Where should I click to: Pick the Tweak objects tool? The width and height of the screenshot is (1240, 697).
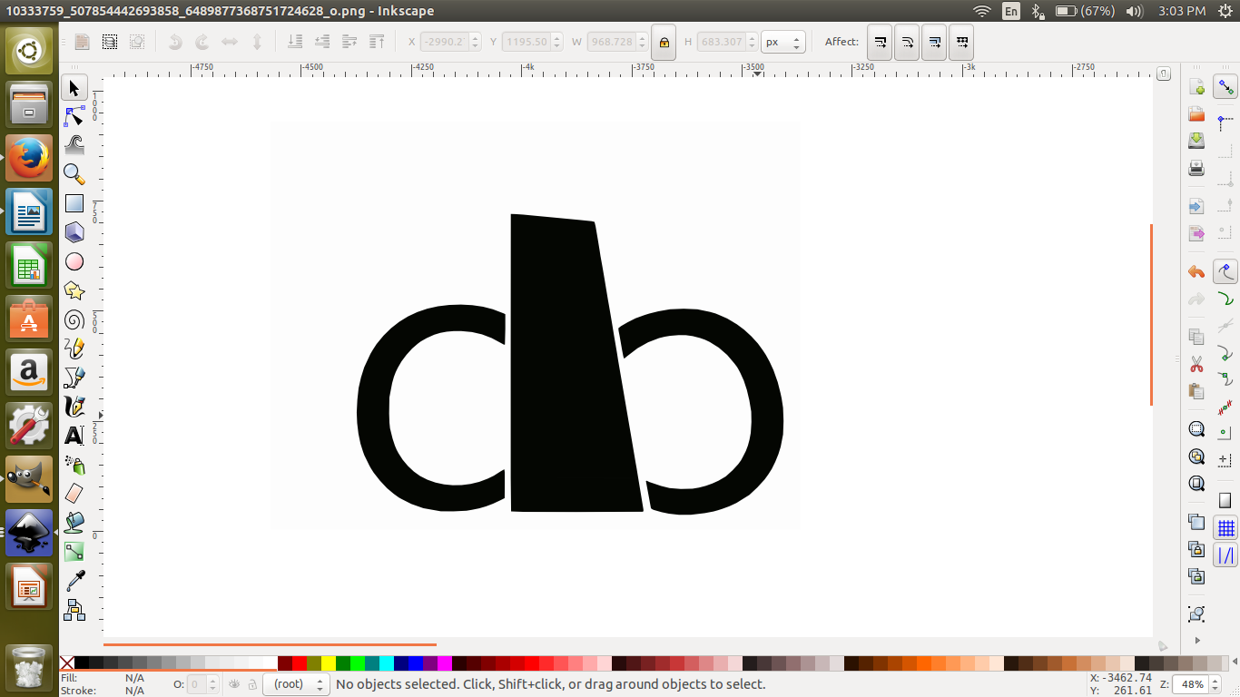74,145
